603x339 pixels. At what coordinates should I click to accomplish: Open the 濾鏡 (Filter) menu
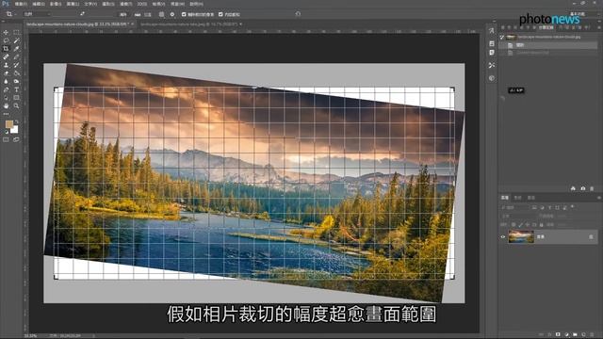(x=125, y=4)
